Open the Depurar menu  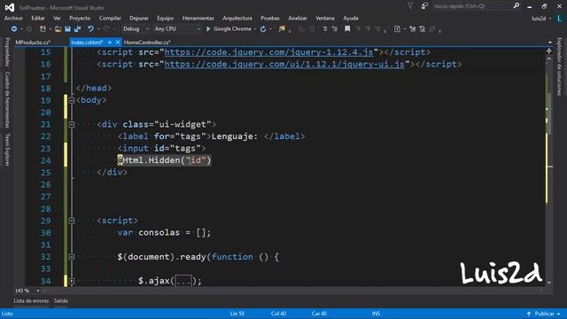139,18
